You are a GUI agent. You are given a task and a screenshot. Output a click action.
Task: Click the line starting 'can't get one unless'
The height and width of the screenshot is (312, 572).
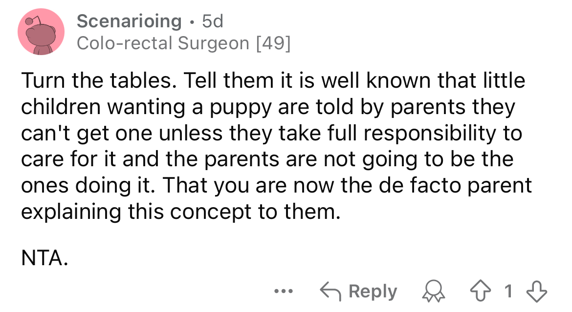coord(272,133)
